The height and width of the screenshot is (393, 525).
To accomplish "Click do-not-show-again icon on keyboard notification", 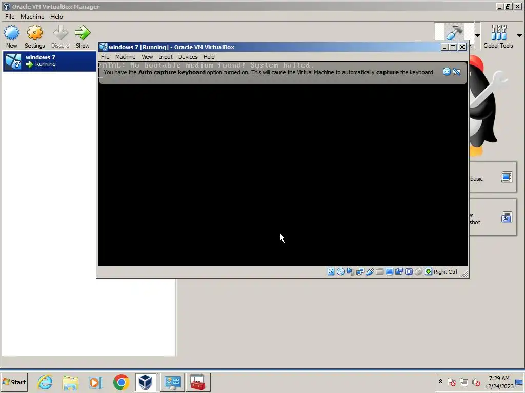I will tap(457, 72).
